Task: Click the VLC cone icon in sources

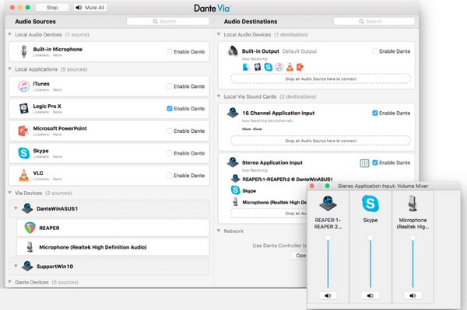Action: [x=23, y=176]
